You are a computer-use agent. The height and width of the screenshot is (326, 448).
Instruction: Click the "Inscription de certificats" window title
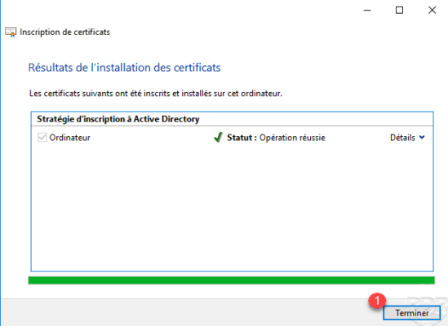pyautogui.click(x=64, y=32)
